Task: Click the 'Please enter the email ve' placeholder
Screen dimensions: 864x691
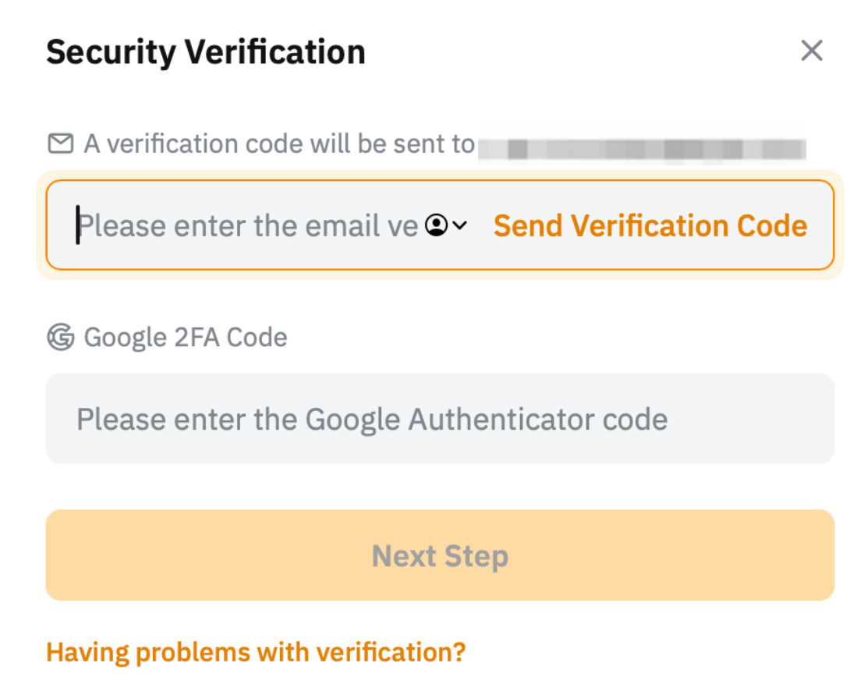Action: coord(250,225)
